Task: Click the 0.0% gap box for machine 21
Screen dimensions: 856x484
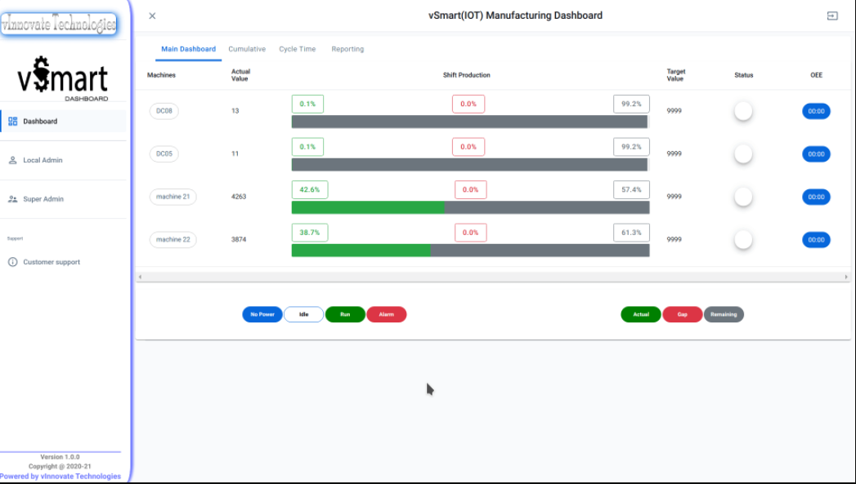Action: pos(471,189)
